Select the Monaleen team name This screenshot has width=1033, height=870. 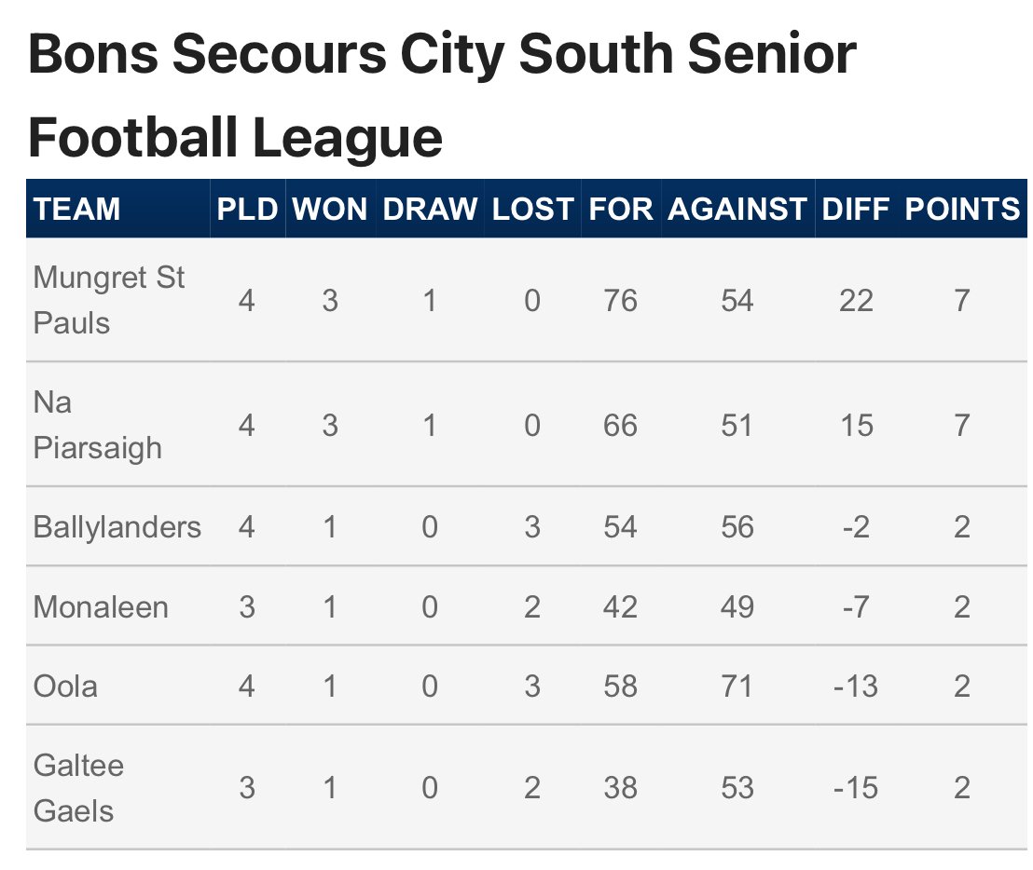pyautogui.click(x=101, y=607)
